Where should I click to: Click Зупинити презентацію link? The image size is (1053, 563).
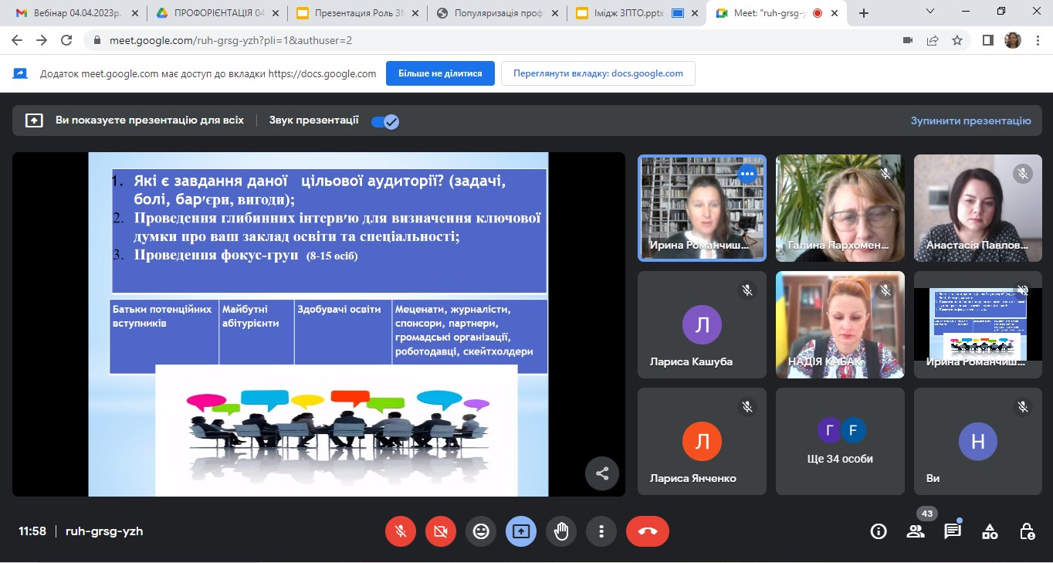970,120
